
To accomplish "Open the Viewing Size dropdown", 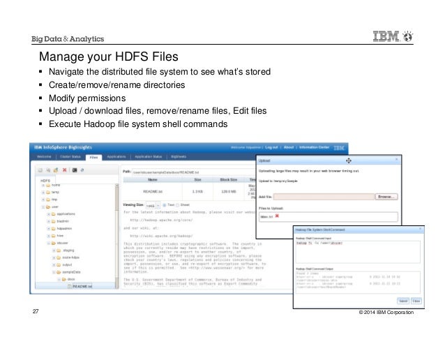I will (x=158, y=205).
